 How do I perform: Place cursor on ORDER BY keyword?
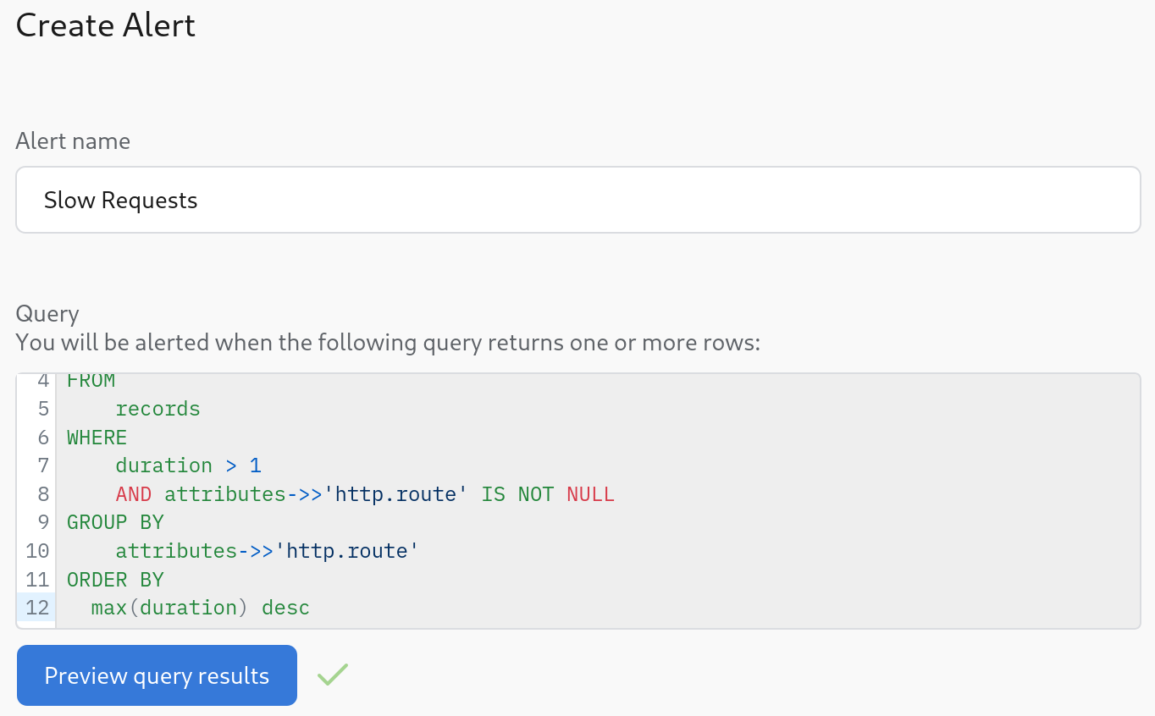coord(115,580)
